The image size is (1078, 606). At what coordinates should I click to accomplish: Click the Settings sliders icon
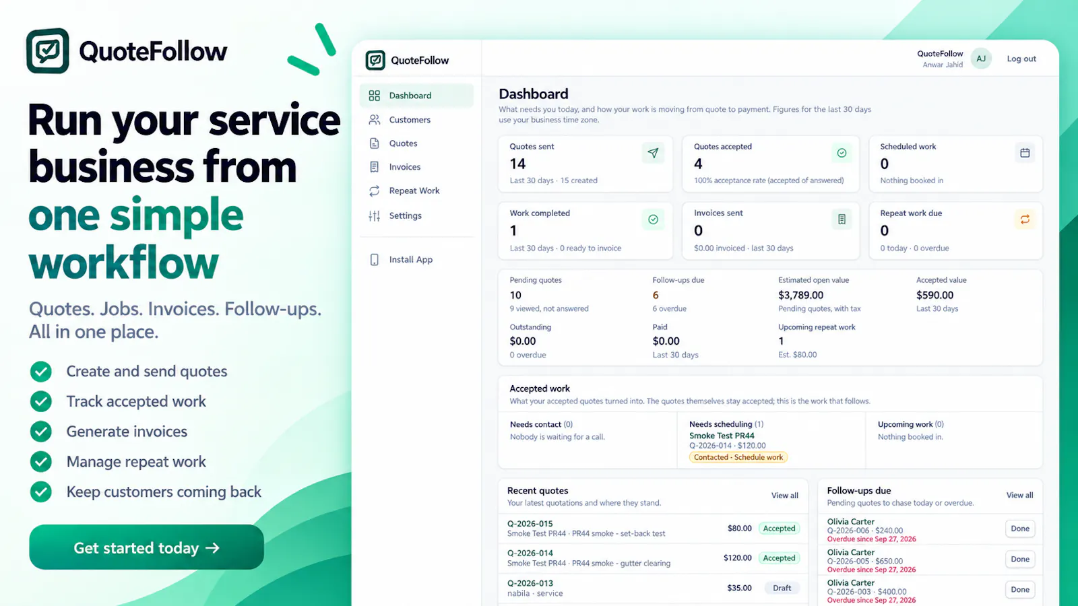point(375,216)
